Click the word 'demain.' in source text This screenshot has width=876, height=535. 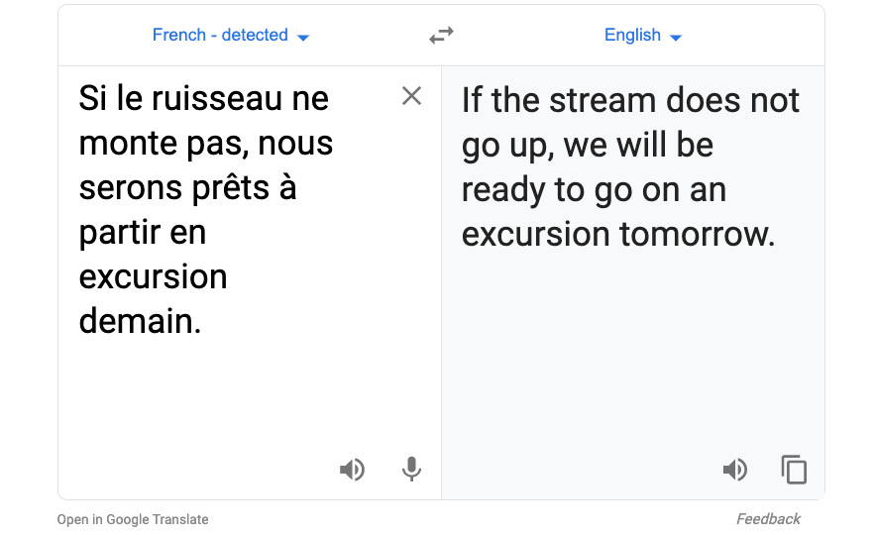(x=140, y=321)
